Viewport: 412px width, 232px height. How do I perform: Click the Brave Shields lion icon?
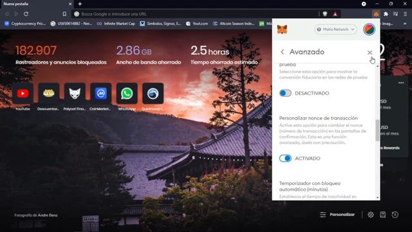pyautogui.click(x=325, y=14)
